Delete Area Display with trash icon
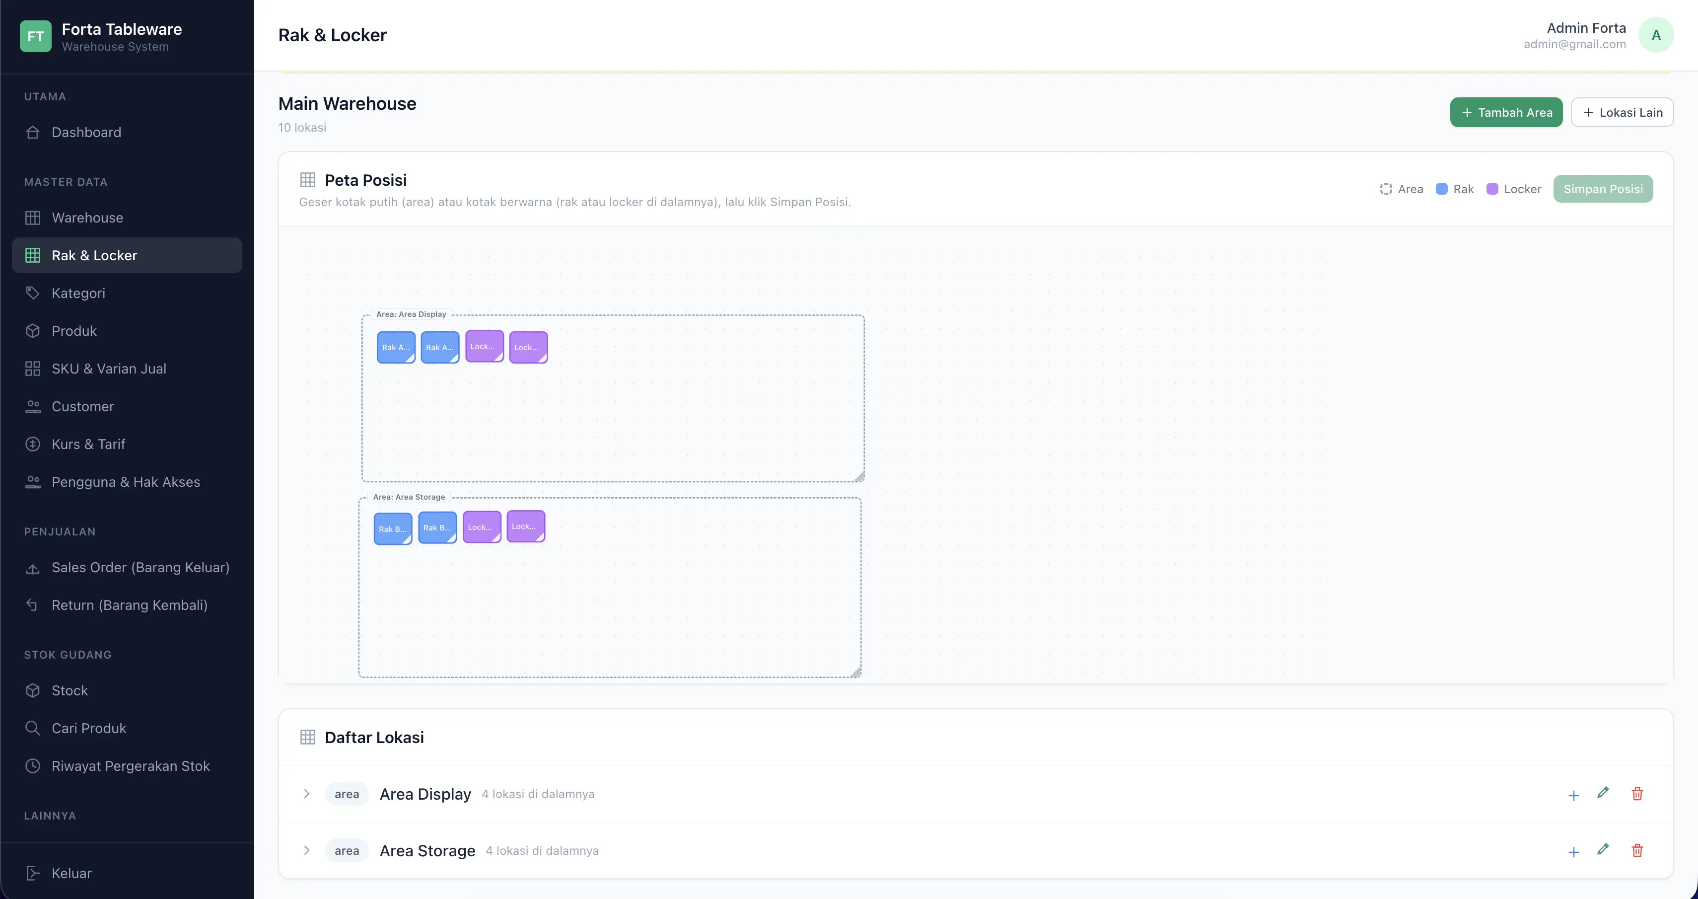 (1637, 794)
